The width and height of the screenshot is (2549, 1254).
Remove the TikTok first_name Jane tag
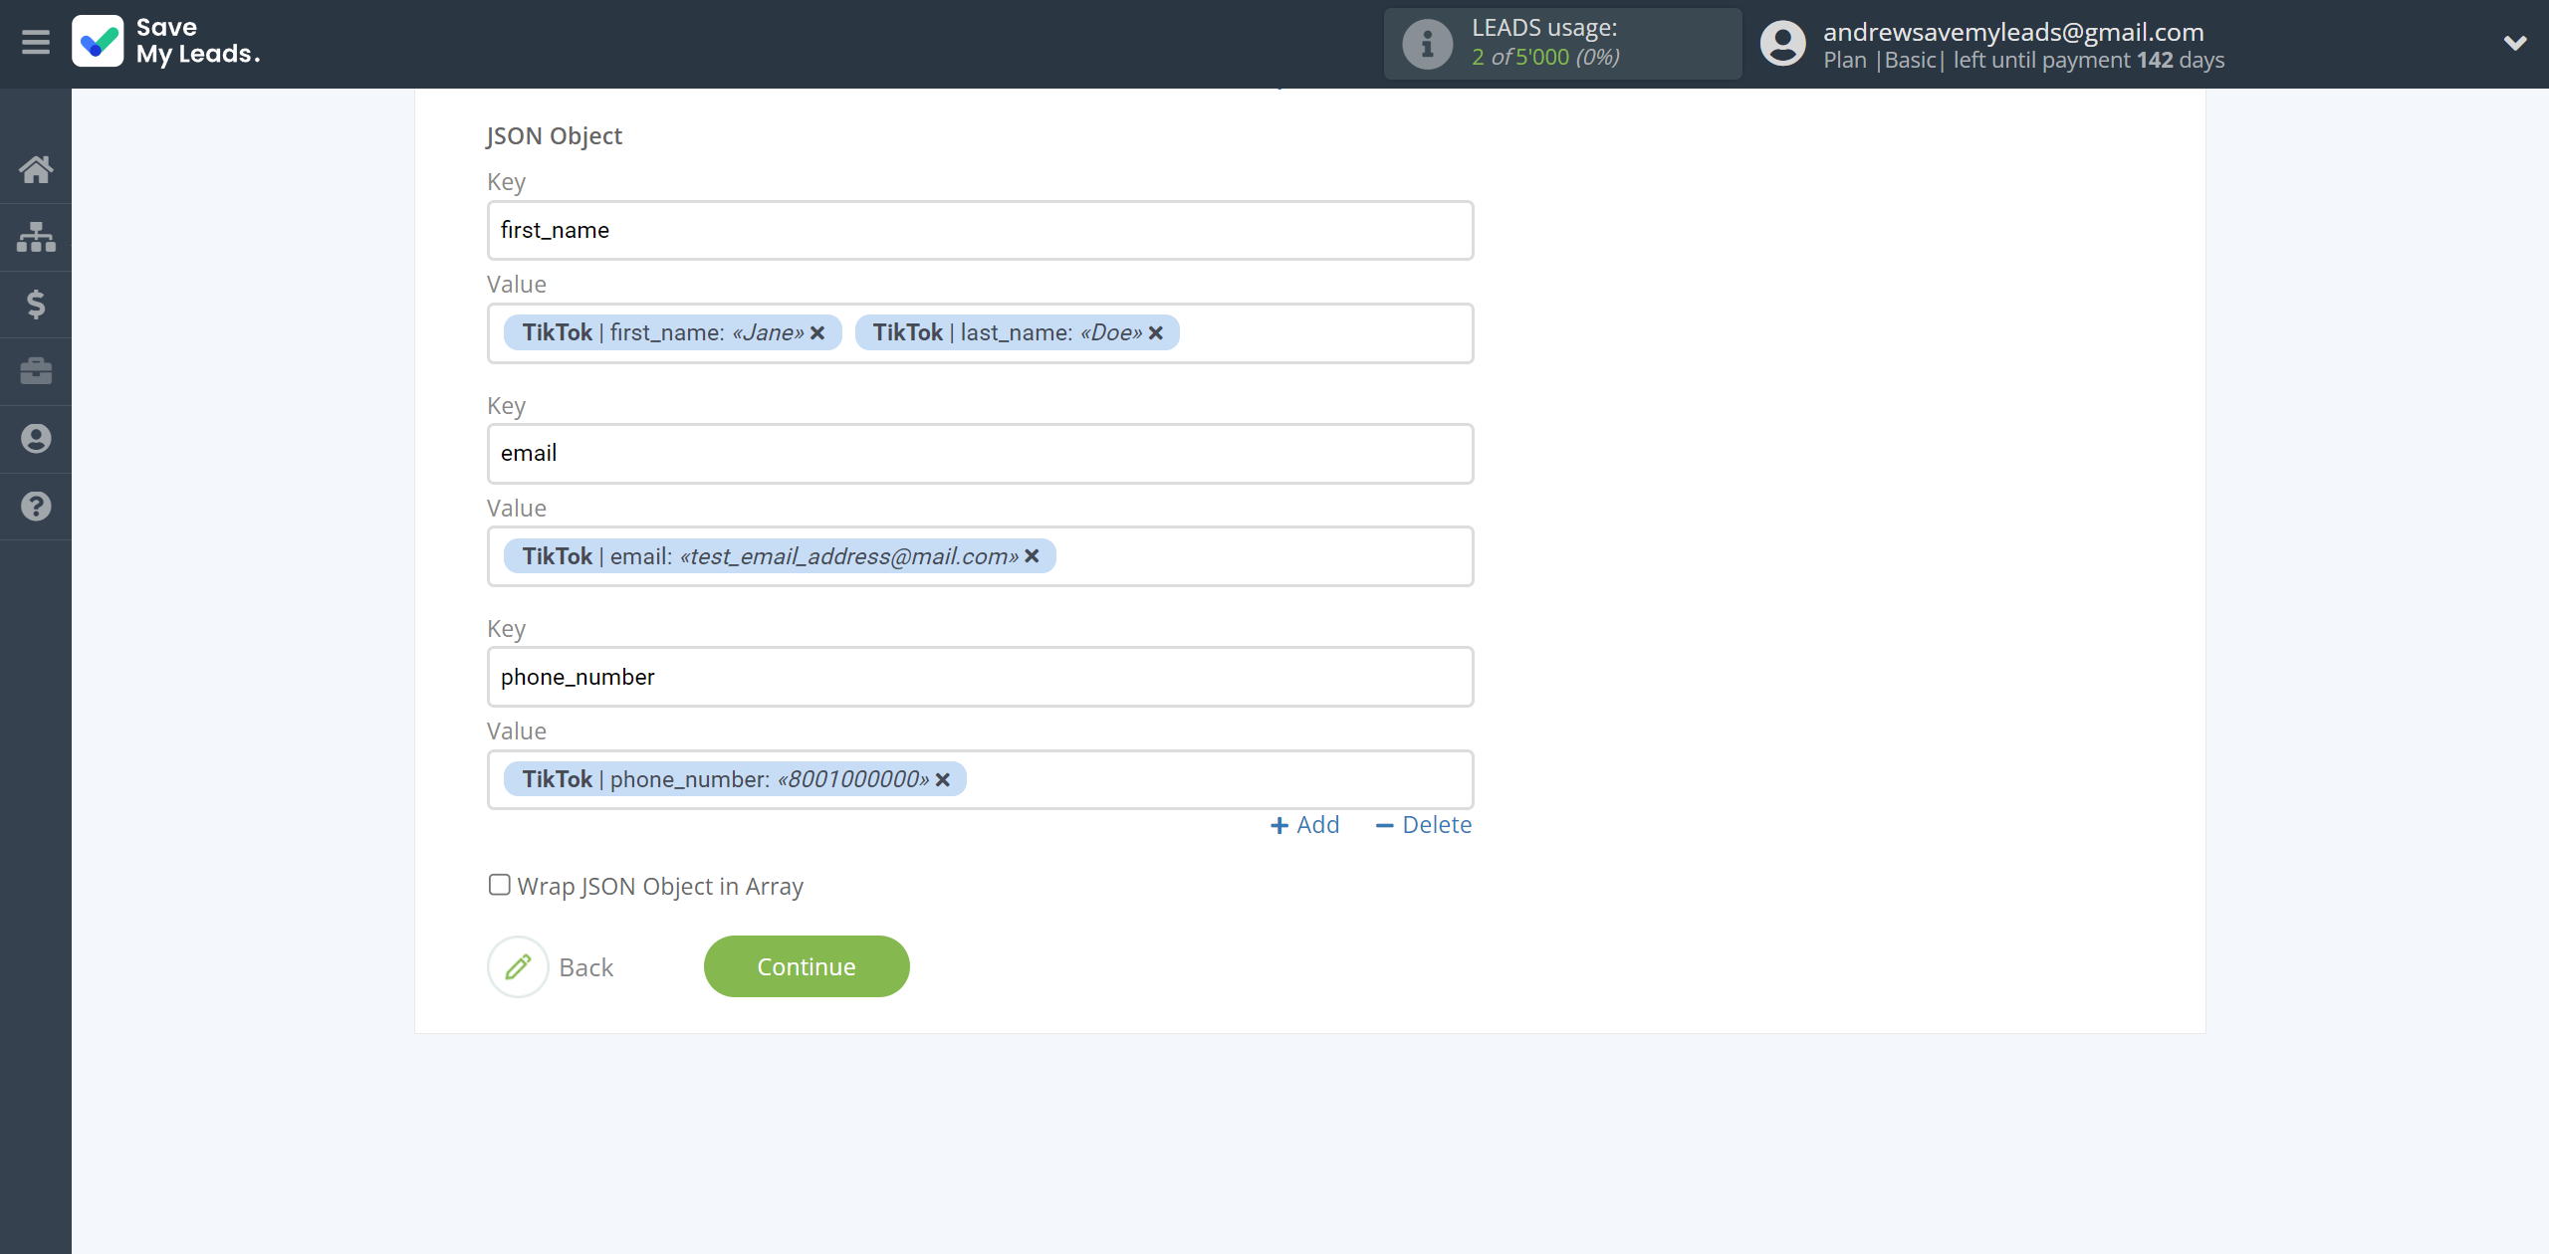[x=817, y=333]
